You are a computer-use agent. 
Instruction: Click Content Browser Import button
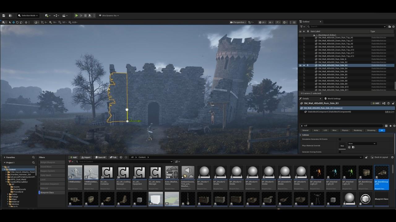[86, 157]
